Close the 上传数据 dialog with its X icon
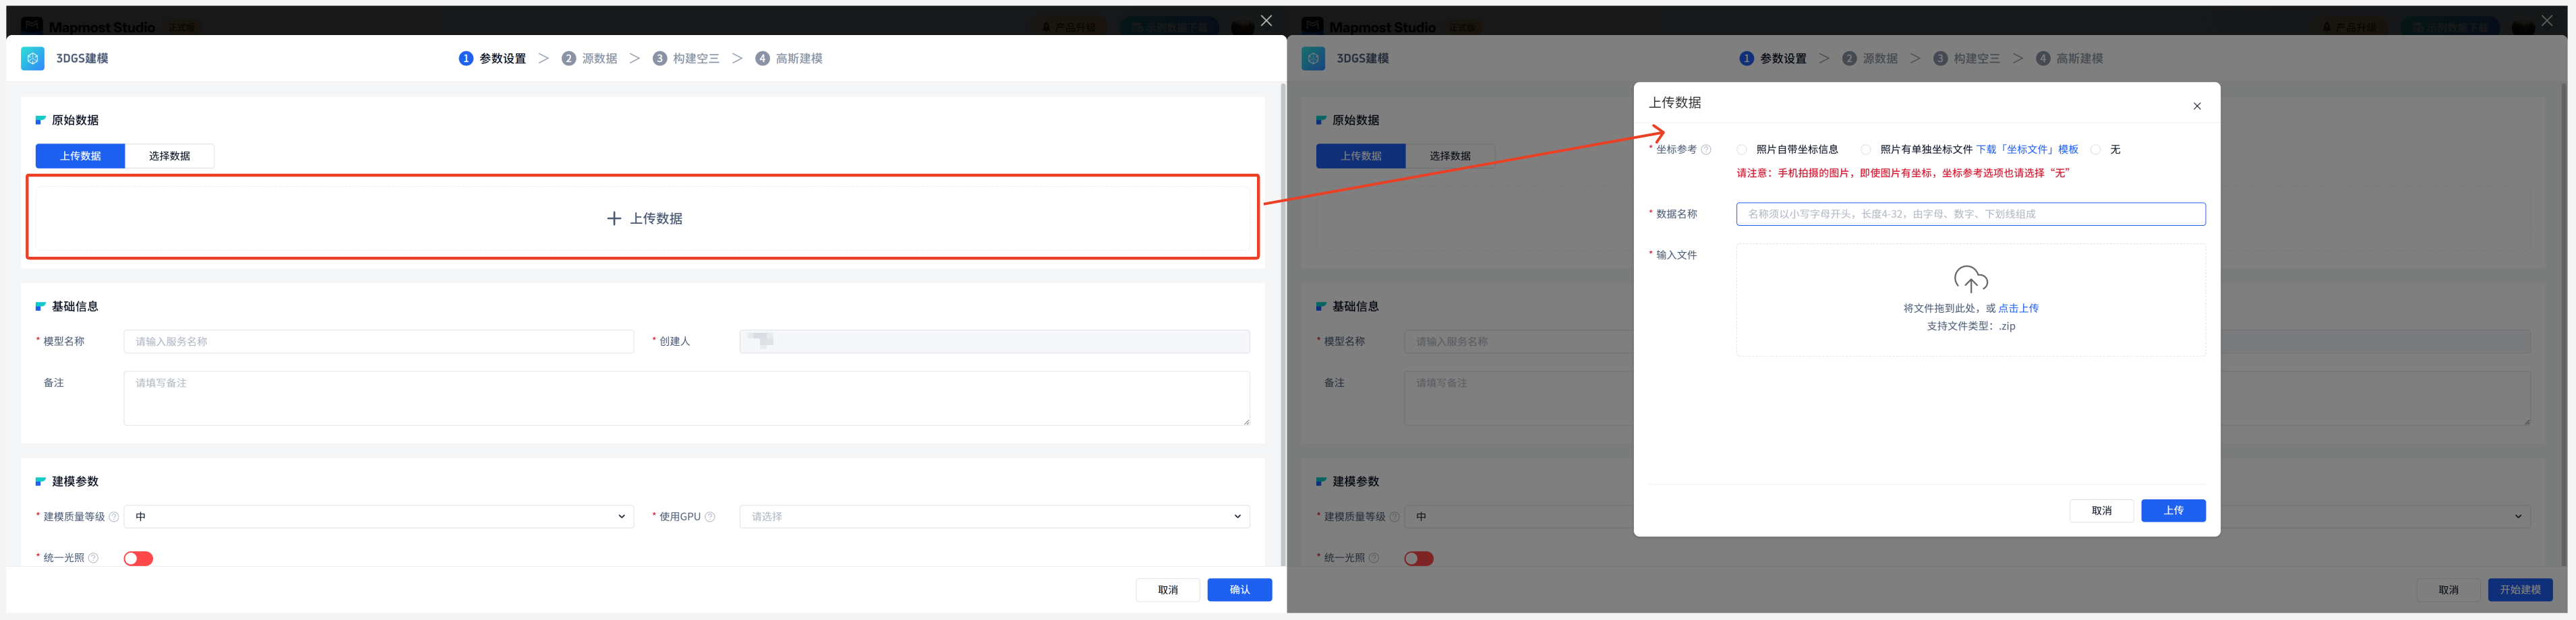Viewport: 2576px width, 620px height. tap(2196, 106)
